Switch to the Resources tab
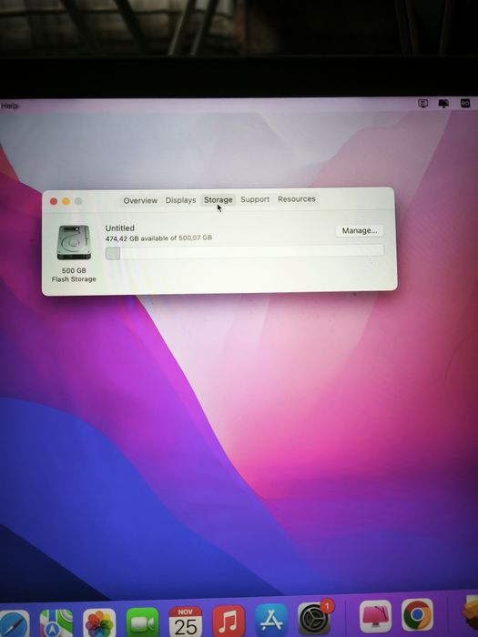The height and width of the screenshot is (637, 478). 297,199
